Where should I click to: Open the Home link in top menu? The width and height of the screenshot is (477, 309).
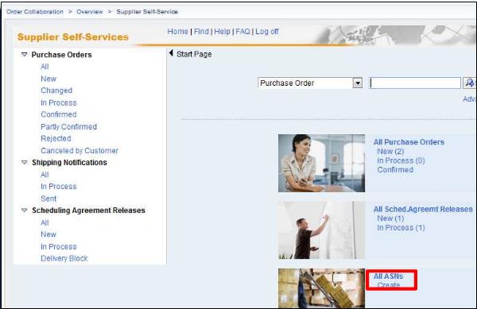point(177,32)
